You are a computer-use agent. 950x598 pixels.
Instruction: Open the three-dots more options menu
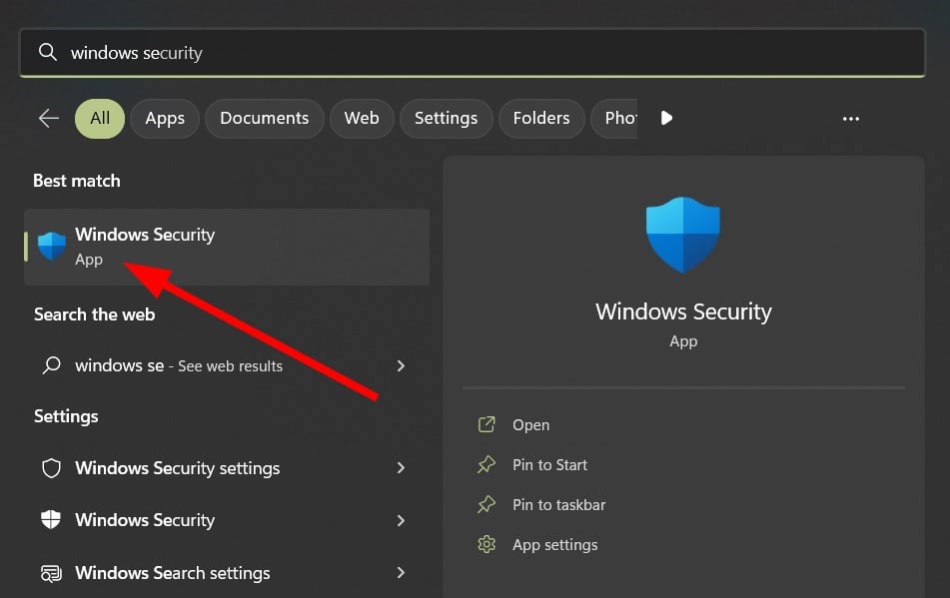pyautogui.click(x=851, y=119)
